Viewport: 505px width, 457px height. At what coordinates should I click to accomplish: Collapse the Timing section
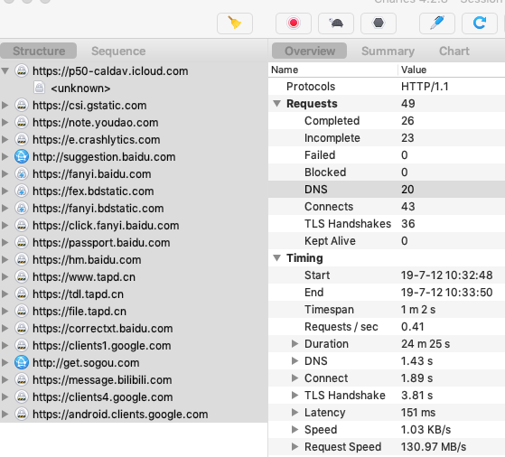pyautogui.click(x=277, y=258)
